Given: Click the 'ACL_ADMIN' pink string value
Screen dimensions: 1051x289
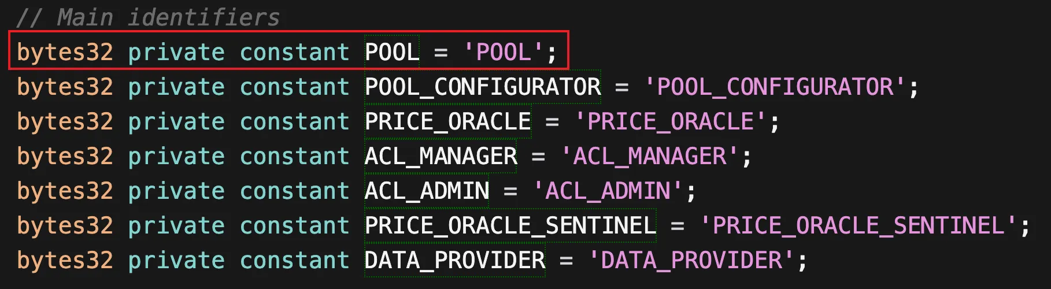Looking at the screenshot, I should pyautogui.click(x=608, y=191).
